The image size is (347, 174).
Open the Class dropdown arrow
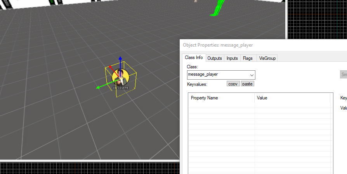(x=252, y=75)
